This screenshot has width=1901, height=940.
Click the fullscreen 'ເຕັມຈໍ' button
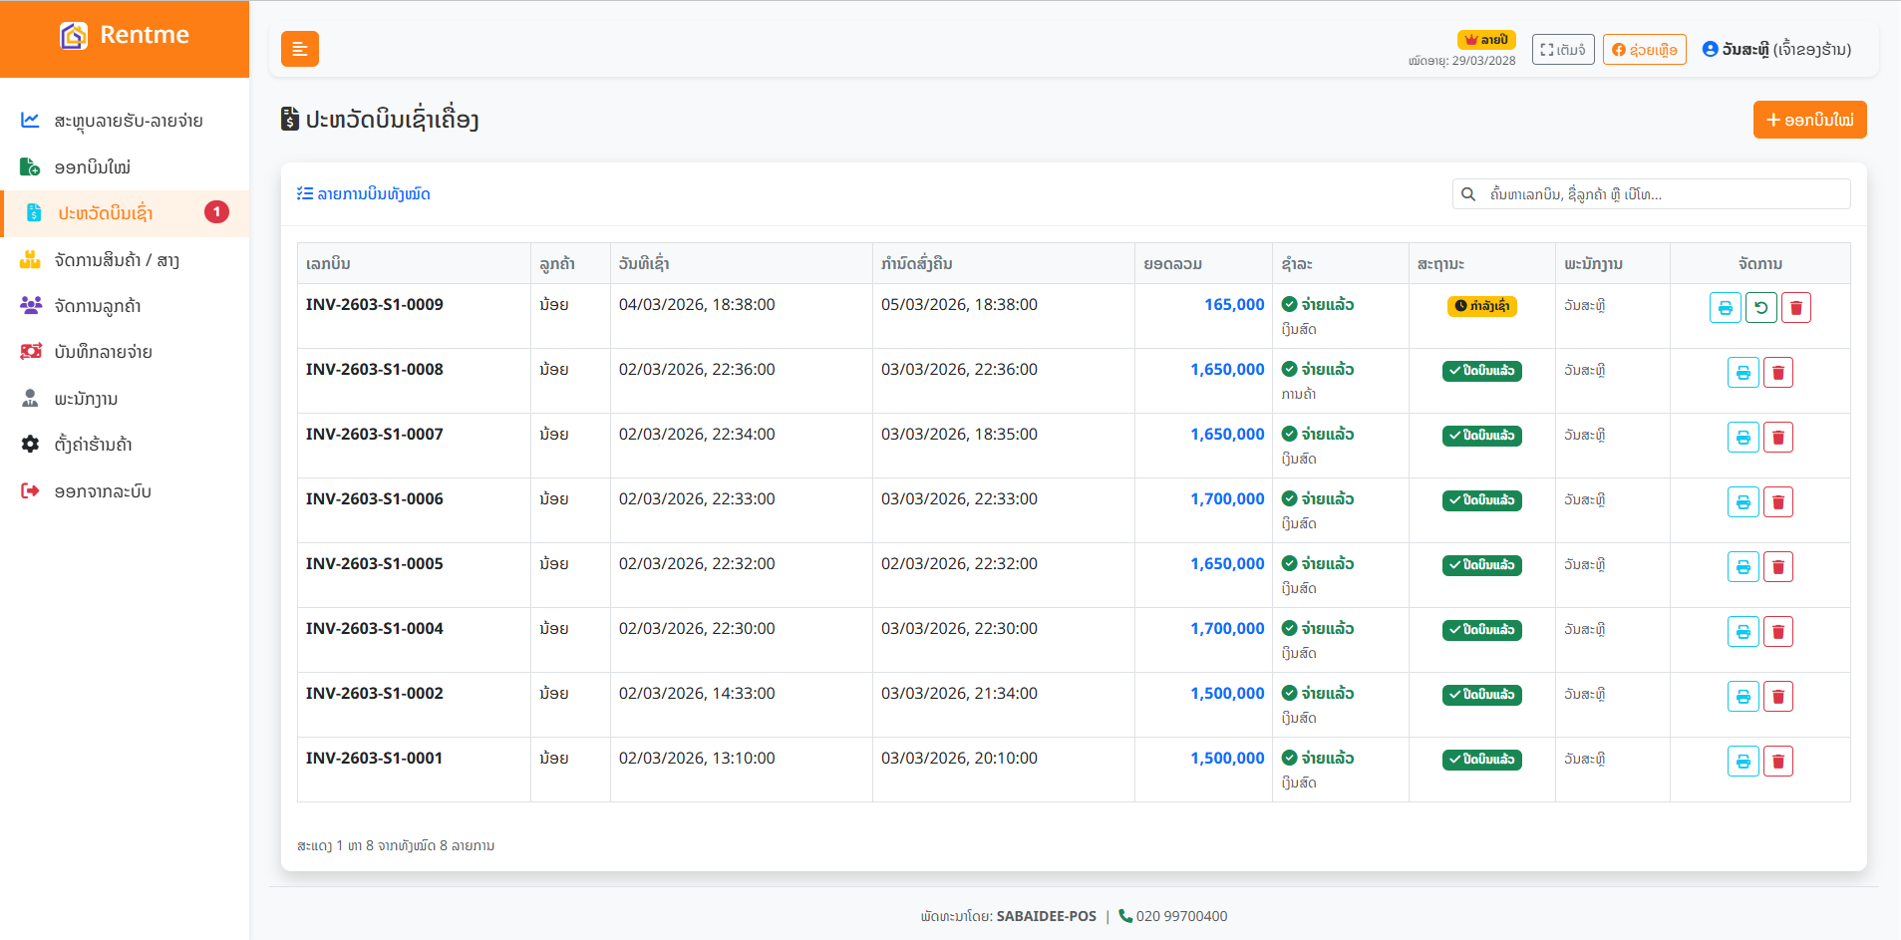pos(1562,50)
